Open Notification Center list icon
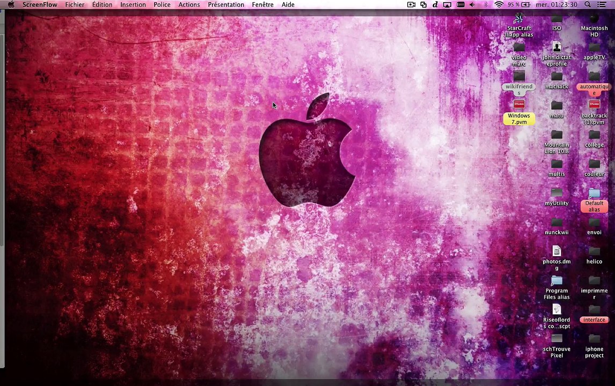615x386 pixels. (x=601, y=5)
